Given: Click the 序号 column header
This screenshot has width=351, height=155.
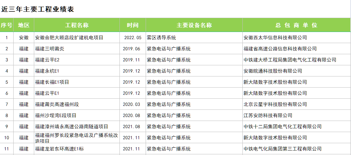Looking at the screenshot, I should (x=7, y=25).
